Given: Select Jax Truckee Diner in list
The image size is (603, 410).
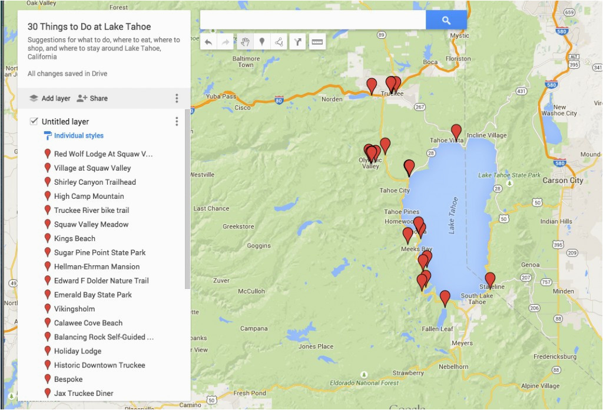Looking at the screenshot, I should pyautogui.click(x=84, y=393).
